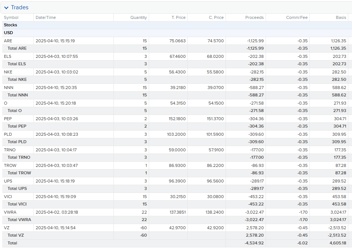This screenshot has width=352, height=250.
Task: Click date 2025-04-03, 10:04:17
Action: point(56,150)
